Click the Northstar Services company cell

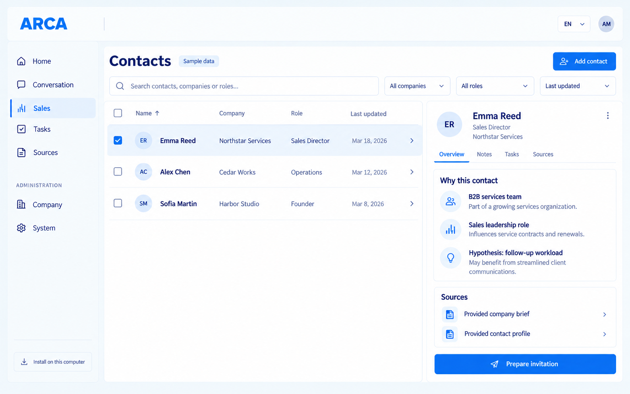245,141
